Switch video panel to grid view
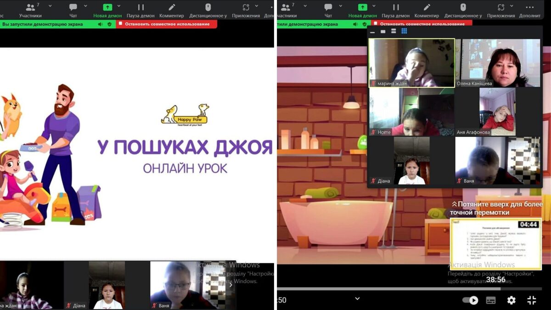 (405, 31)
